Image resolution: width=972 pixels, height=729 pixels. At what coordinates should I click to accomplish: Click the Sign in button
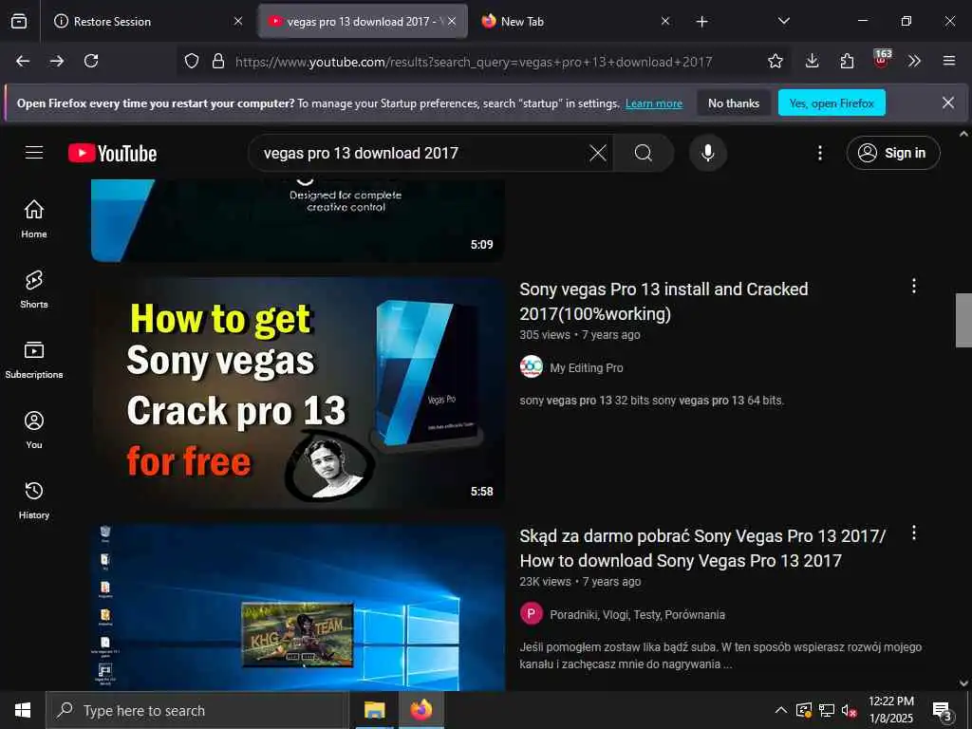coord(893,153)
